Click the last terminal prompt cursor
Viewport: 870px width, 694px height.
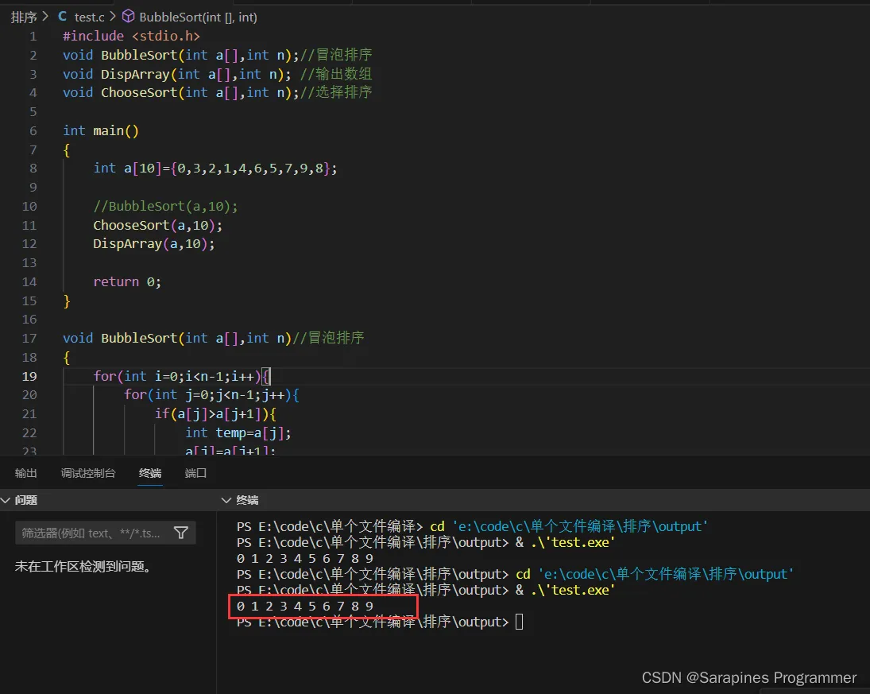coord(520,622)
